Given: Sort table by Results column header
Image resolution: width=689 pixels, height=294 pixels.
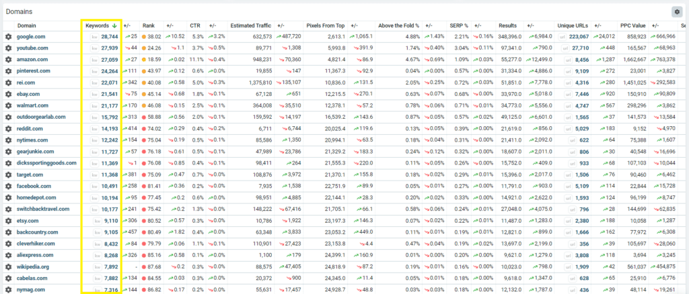Looking at the screenshot, I should click(507, 26).
